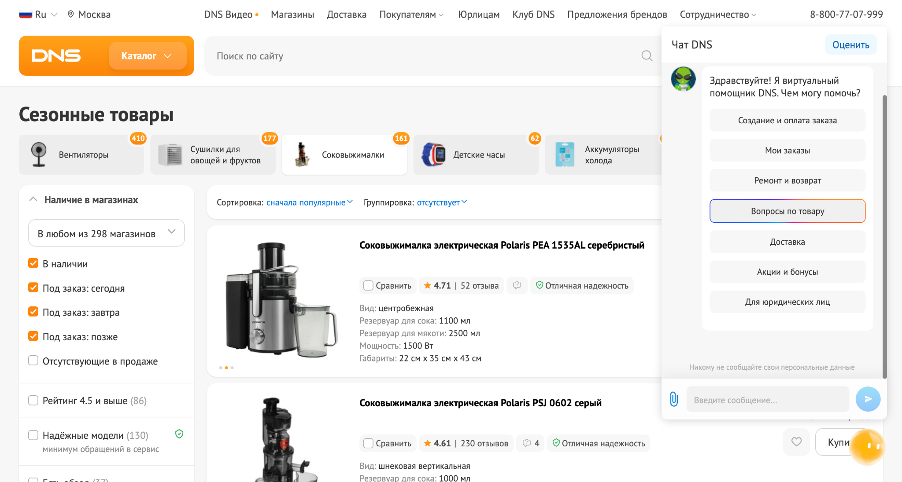
Task: Click comments icon for Polaris PEA 1535AL
Action: click(517, 285)
